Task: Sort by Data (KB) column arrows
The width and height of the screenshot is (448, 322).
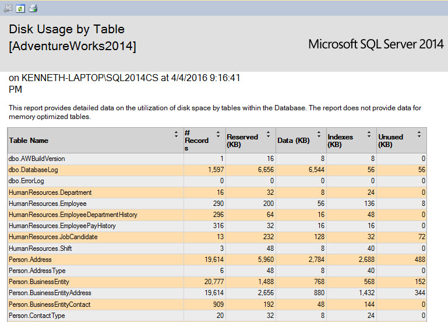Action: coord(319,134)
